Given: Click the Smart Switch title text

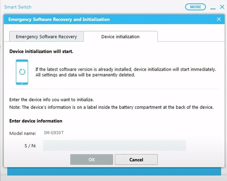Looking at the screenshot, I should pos(18,7).
